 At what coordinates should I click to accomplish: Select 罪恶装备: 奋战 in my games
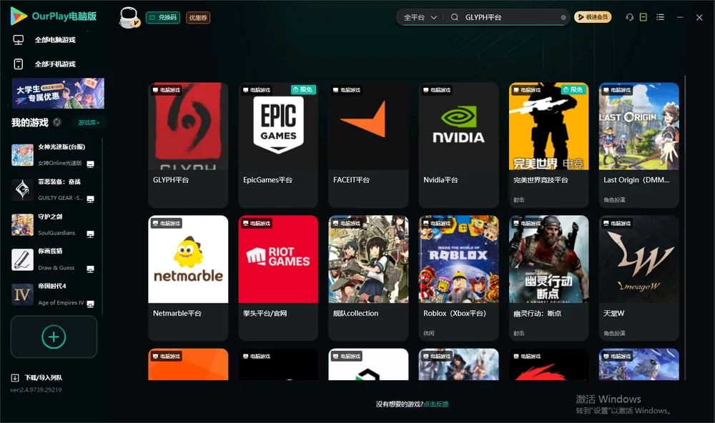(x=54, y=190)
